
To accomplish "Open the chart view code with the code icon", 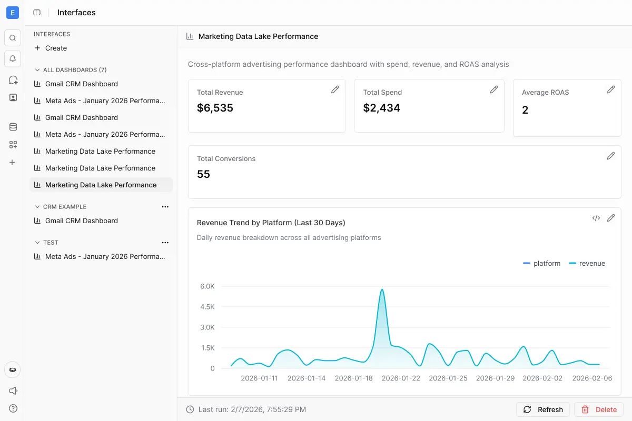I will click(596, 217).
